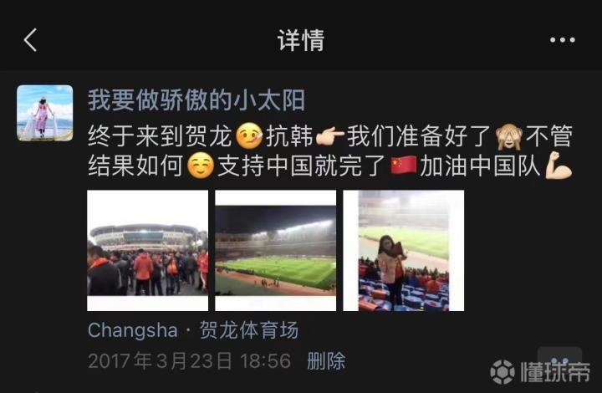Click the China flag emoji in post
The image size is (602, 393).
(x=404, y=166)
